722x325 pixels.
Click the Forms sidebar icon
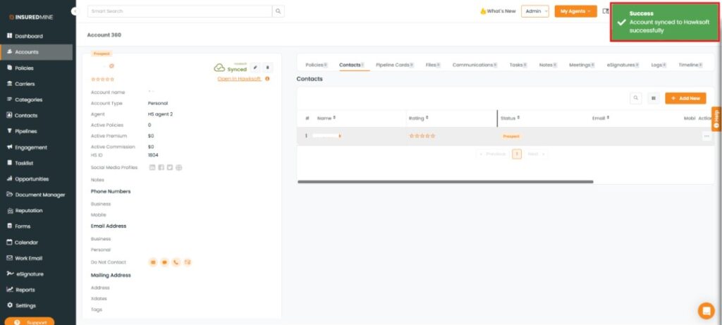click(10, 226)
